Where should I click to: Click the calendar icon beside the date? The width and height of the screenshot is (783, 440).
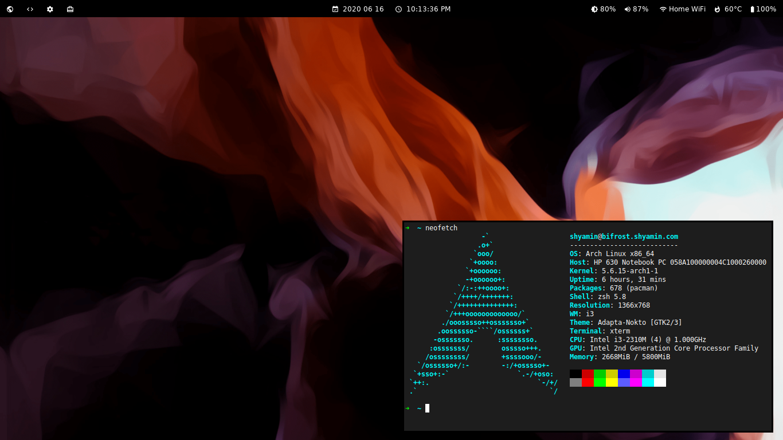(x=335, y=9)
